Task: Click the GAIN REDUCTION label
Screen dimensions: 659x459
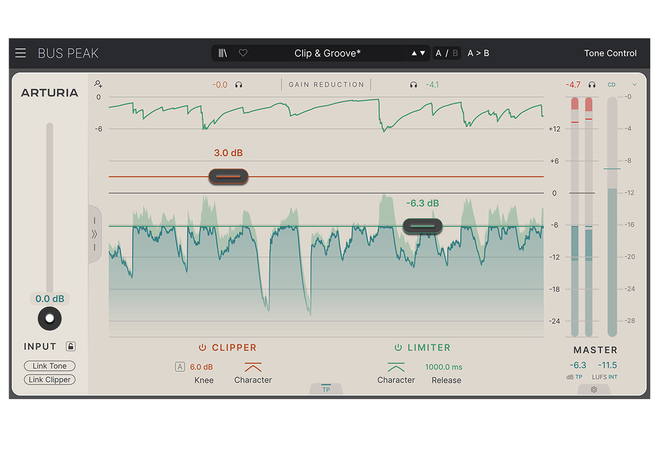Action: click(x=326, y=85)
